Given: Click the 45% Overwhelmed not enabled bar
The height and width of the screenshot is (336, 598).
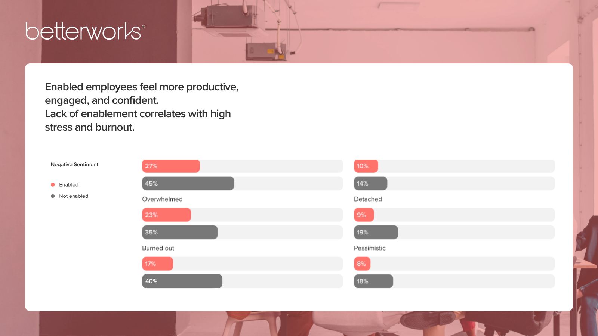Looking at the screenshot, I should click(x=188, y=183).
